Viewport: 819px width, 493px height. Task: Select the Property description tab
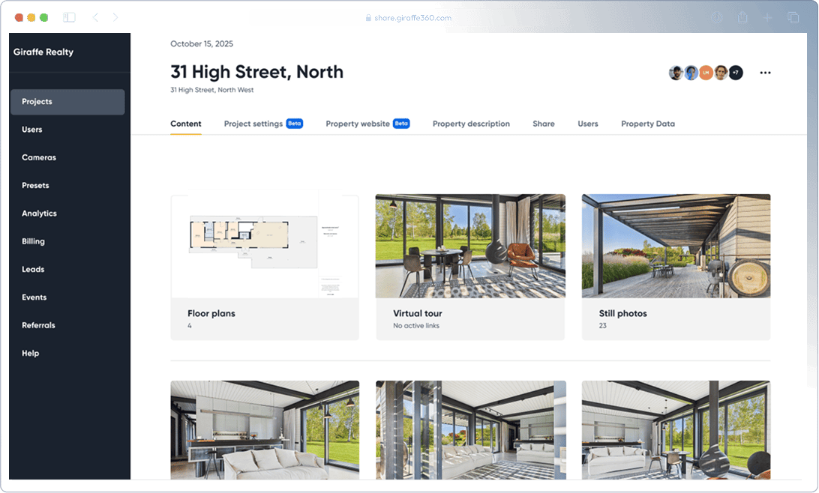tap(471, 124)
